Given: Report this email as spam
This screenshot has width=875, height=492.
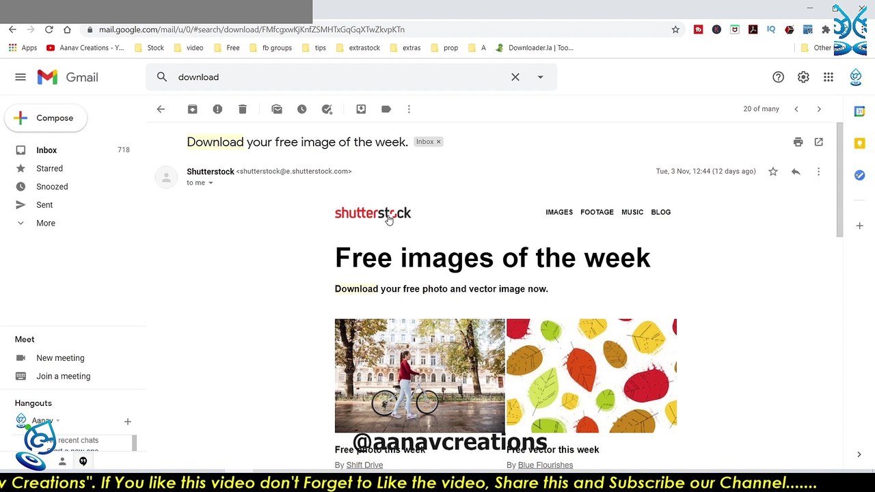Looking at the screenshot, I should [217, 109].
